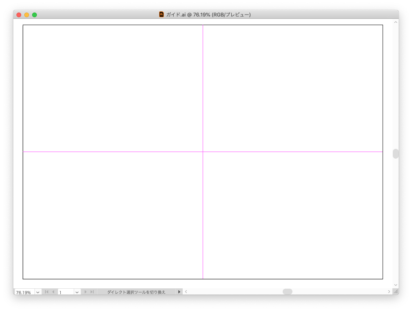
Task: Click the vertical scrollbar down arrow
Action: [396, 285]
